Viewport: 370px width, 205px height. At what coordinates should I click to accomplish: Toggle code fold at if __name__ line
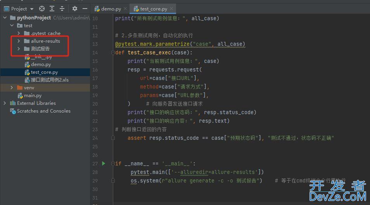click(x=113, y=164)
